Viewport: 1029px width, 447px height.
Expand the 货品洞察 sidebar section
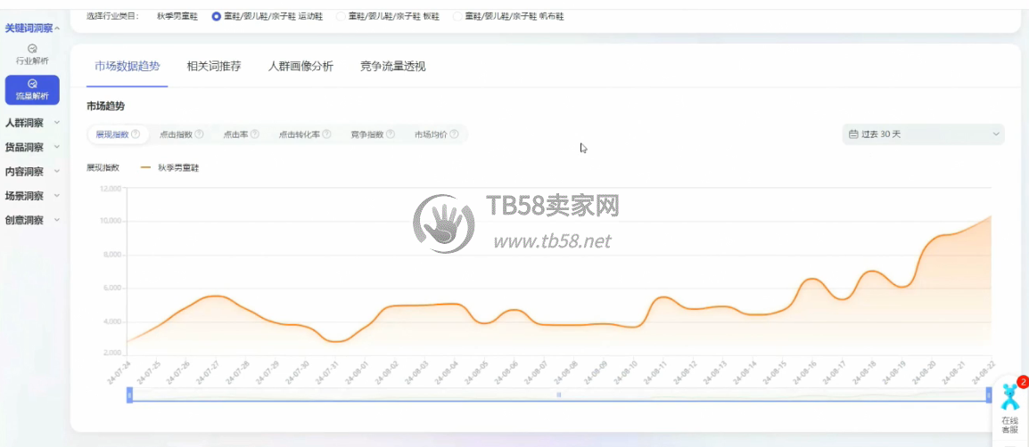(x=32, y=147)
